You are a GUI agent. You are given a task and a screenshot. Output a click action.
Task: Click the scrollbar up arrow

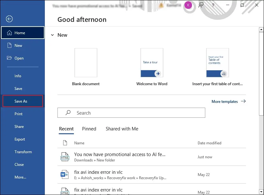[261, 30]
